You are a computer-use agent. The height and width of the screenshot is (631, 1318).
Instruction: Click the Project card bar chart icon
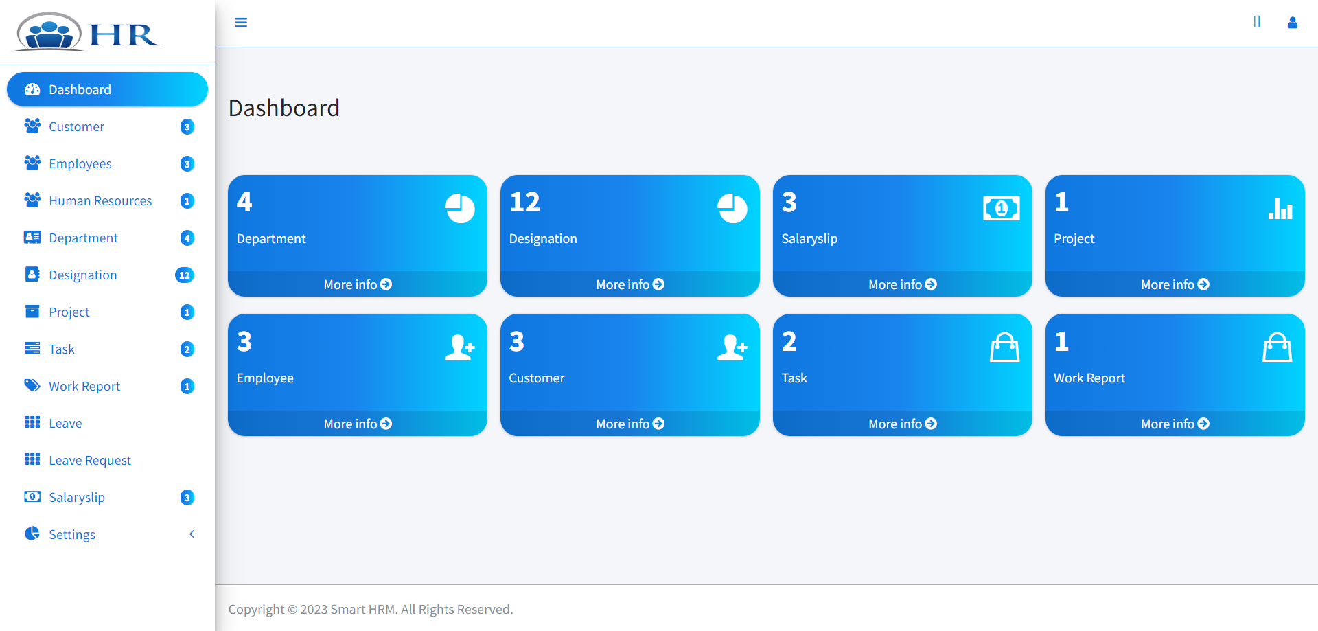1280,208
